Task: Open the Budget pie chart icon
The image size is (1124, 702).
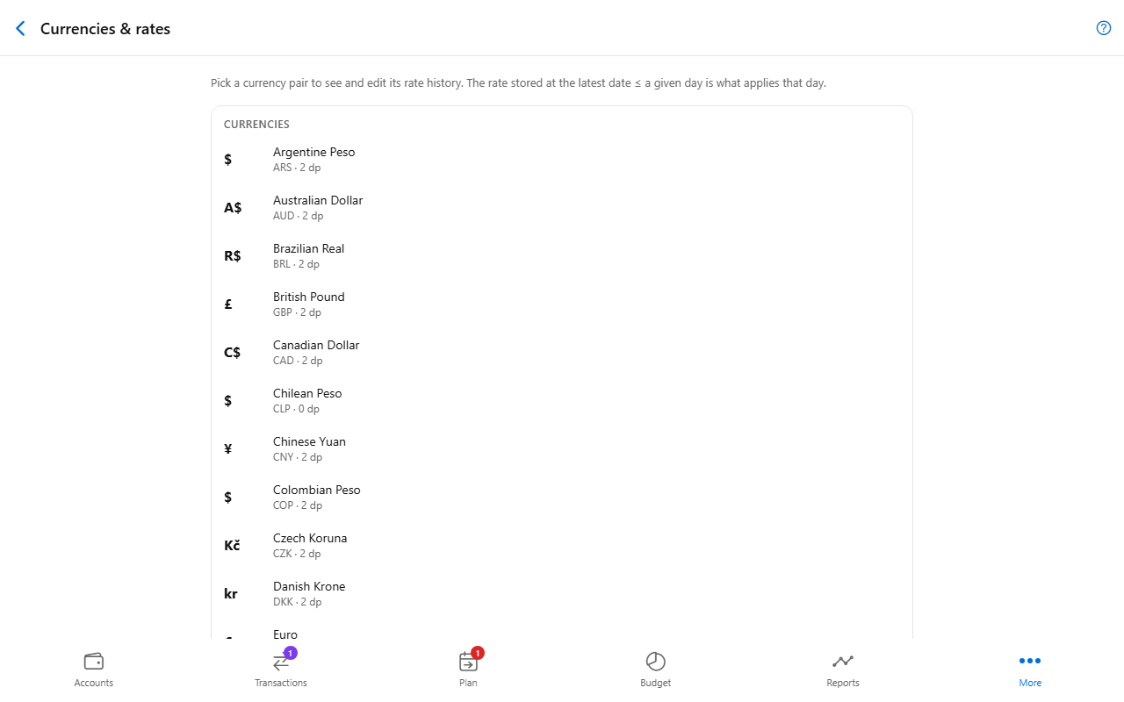Action: (x=656, y=661)
